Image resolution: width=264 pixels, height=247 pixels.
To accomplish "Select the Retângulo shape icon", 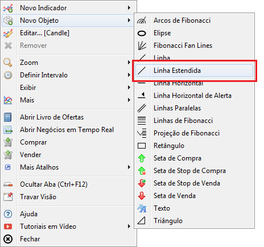I will [x=142, y=146].
